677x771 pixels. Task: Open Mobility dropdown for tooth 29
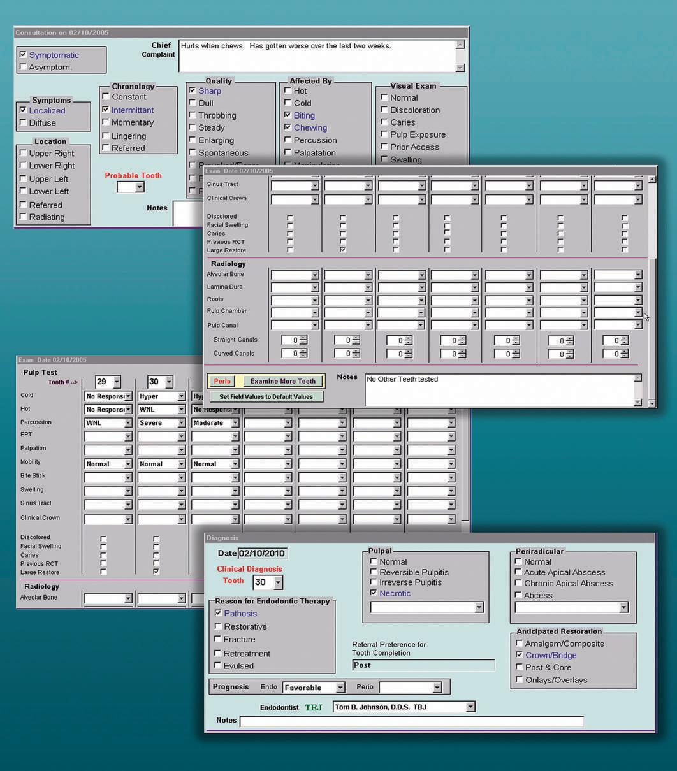128,464
